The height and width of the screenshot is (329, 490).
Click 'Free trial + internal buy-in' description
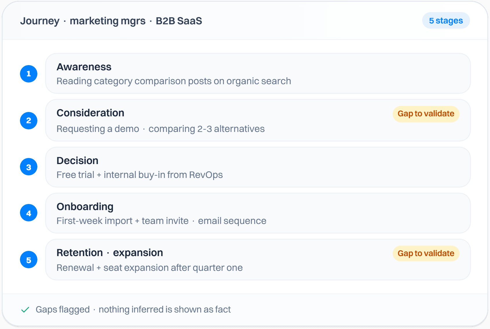[140, 175]
